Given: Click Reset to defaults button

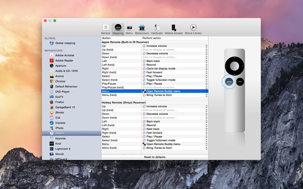Looking at the screenshot, I should click(155, 157).
